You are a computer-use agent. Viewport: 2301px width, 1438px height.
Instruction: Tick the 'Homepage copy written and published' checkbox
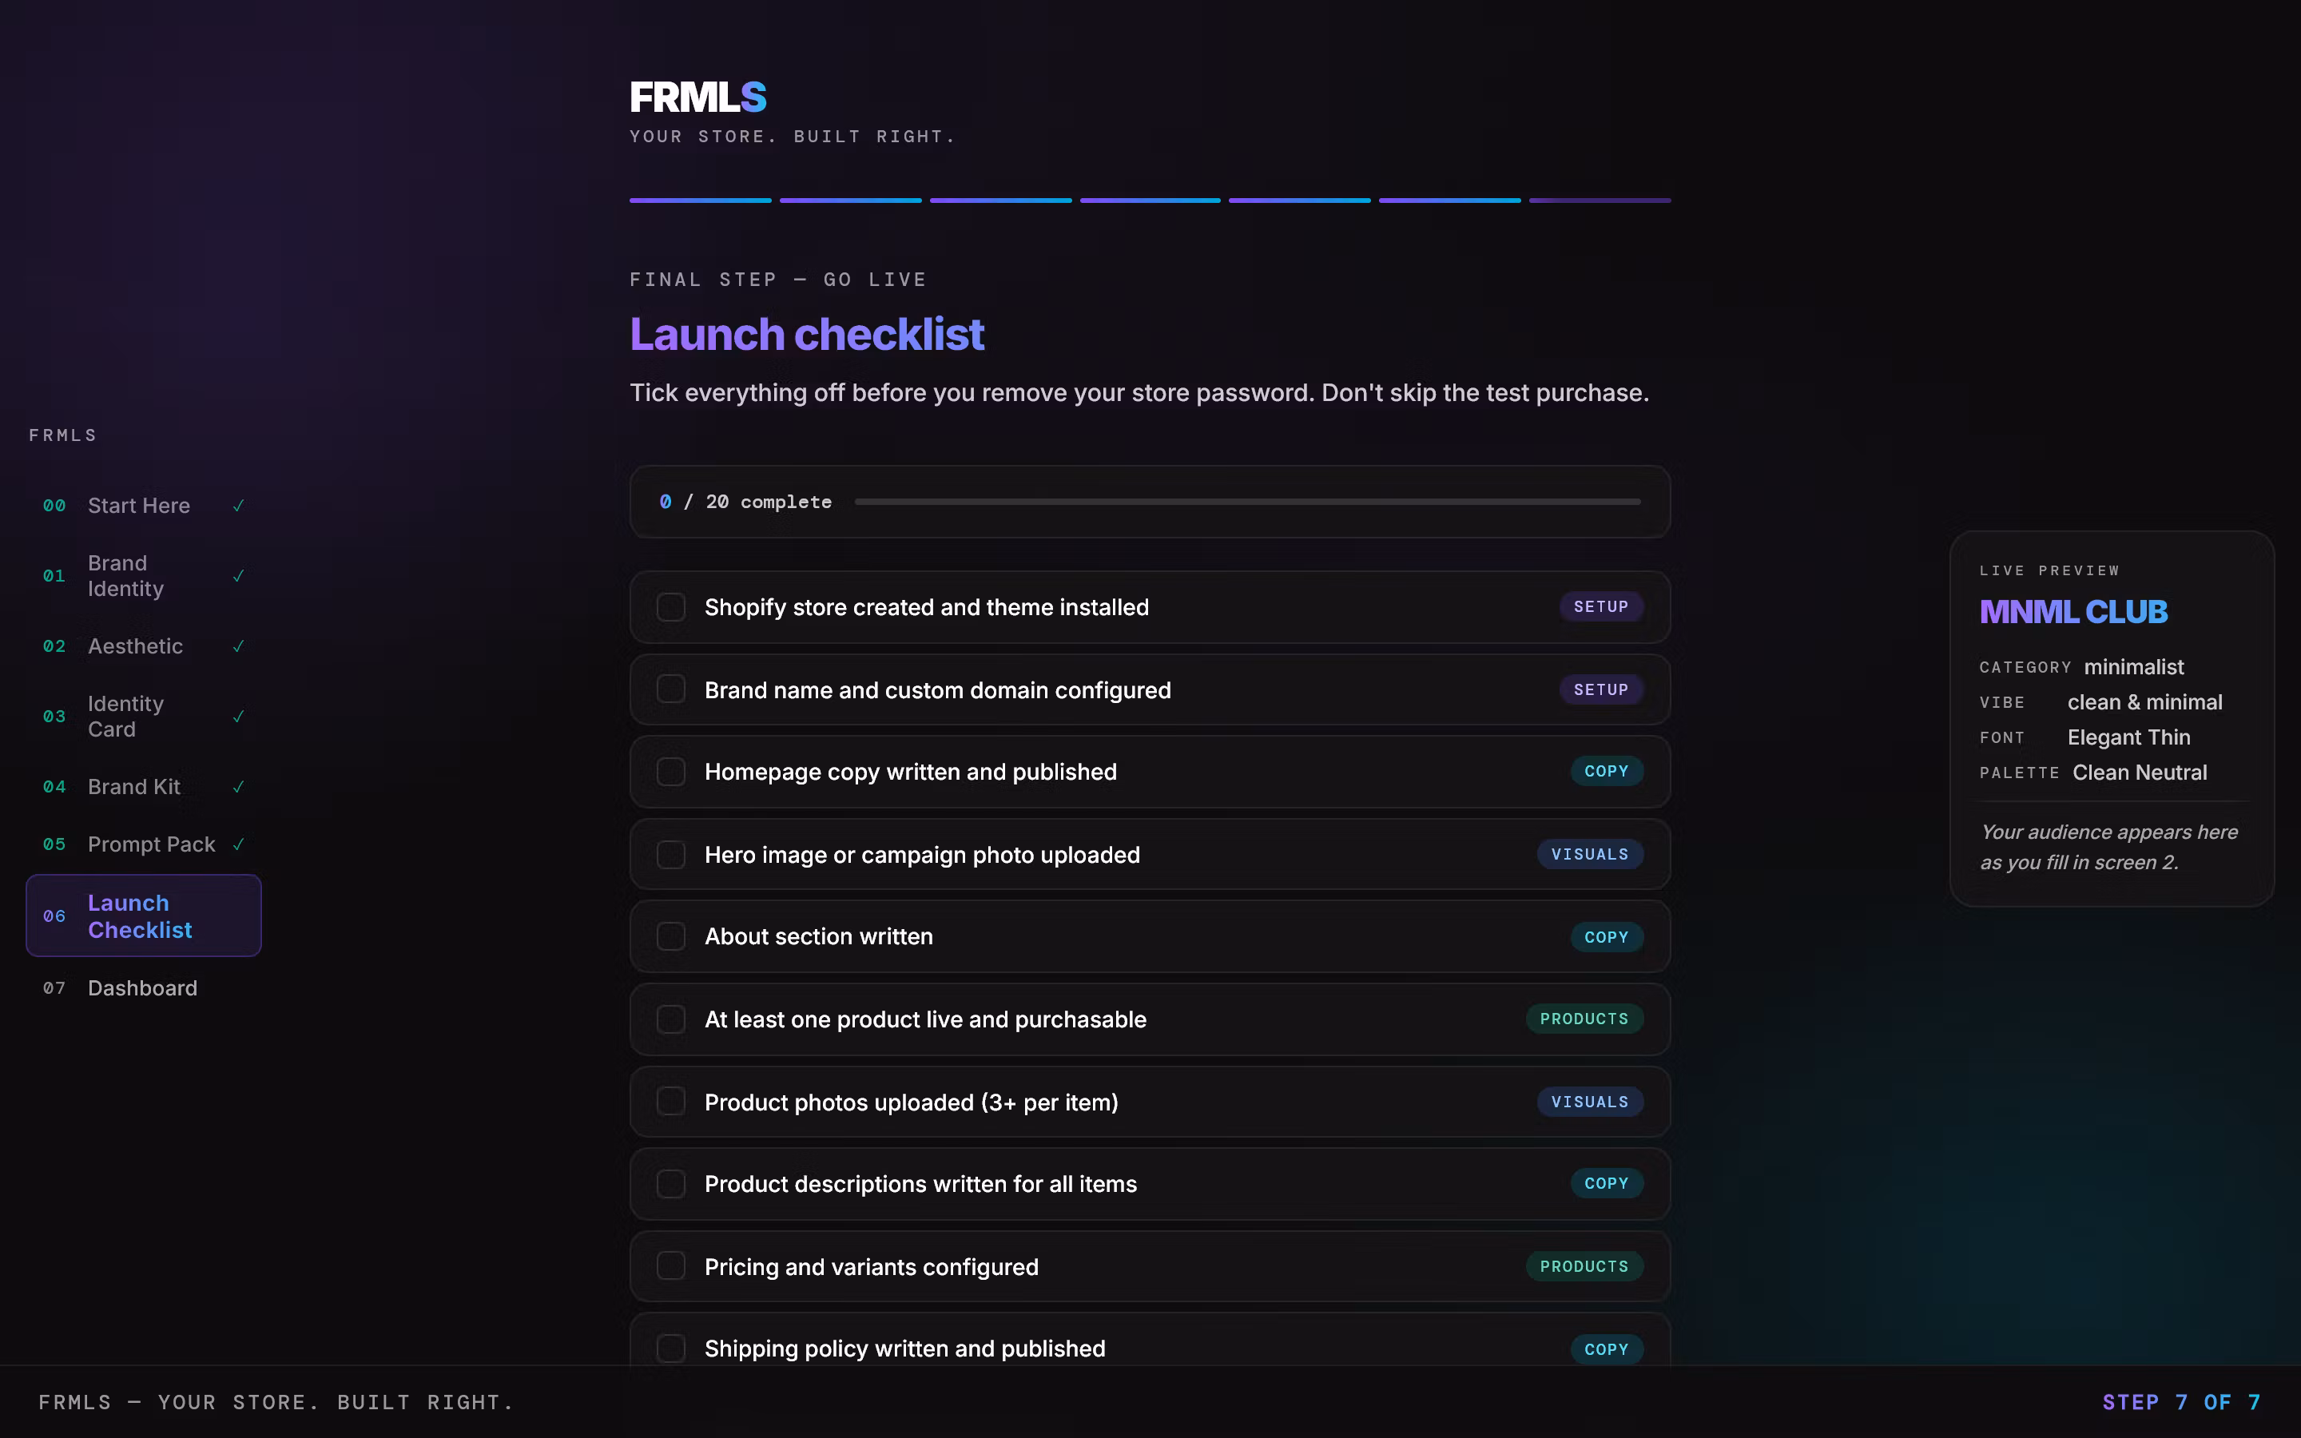[x=671, y=773]
